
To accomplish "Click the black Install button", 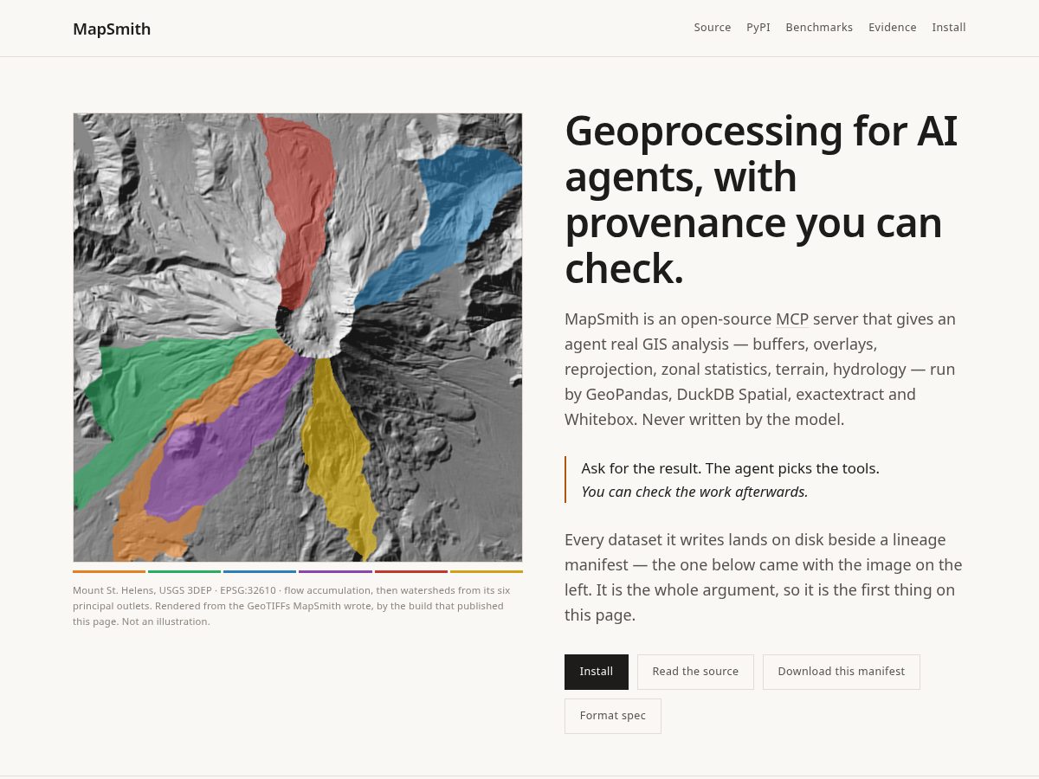I will click(597, 672).
